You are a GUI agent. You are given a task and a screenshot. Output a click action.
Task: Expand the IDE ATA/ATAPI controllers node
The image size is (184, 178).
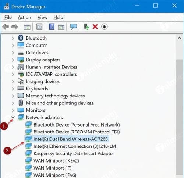[13, 74]
